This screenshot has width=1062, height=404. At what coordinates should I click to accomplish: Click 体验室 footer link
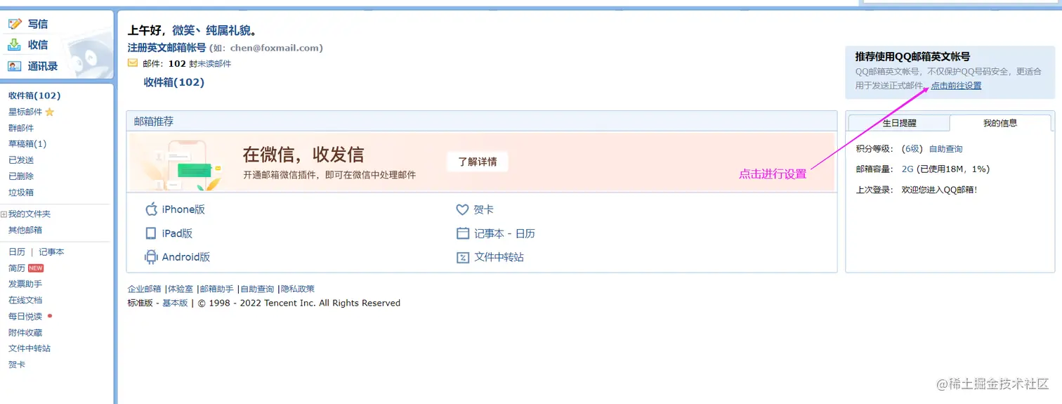point(180,289)
